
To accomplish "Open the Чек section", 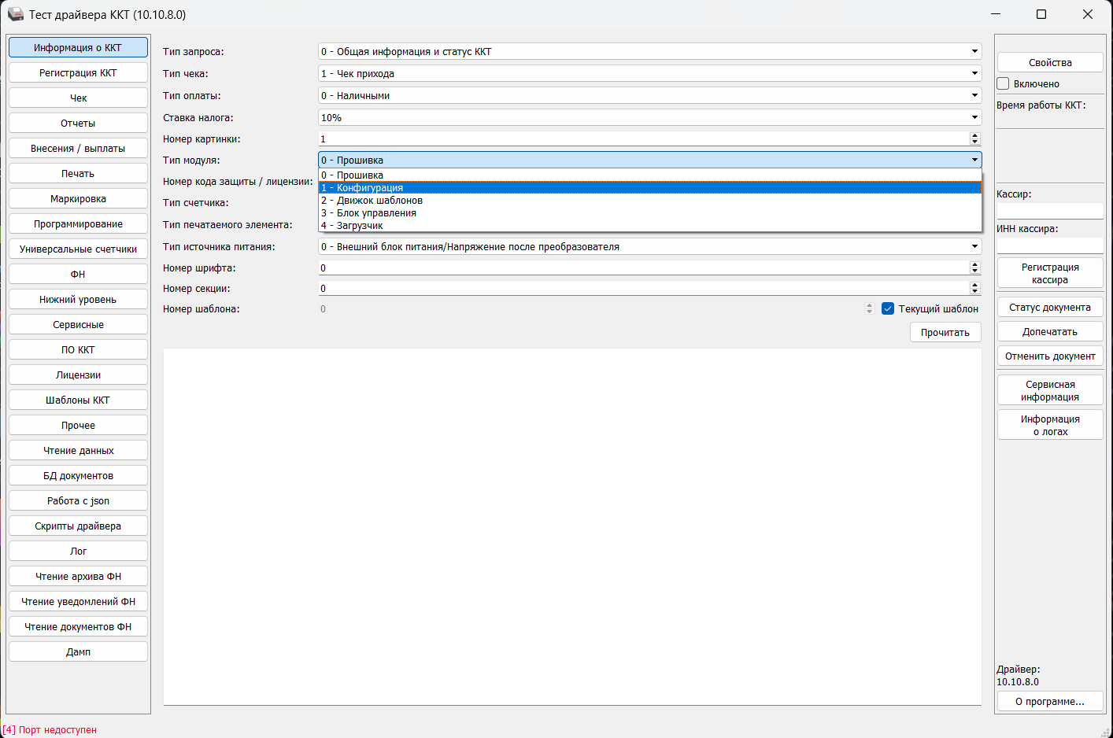I will [78, 98].
